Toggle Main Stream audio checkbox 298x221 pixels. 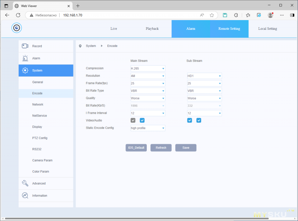142,120
